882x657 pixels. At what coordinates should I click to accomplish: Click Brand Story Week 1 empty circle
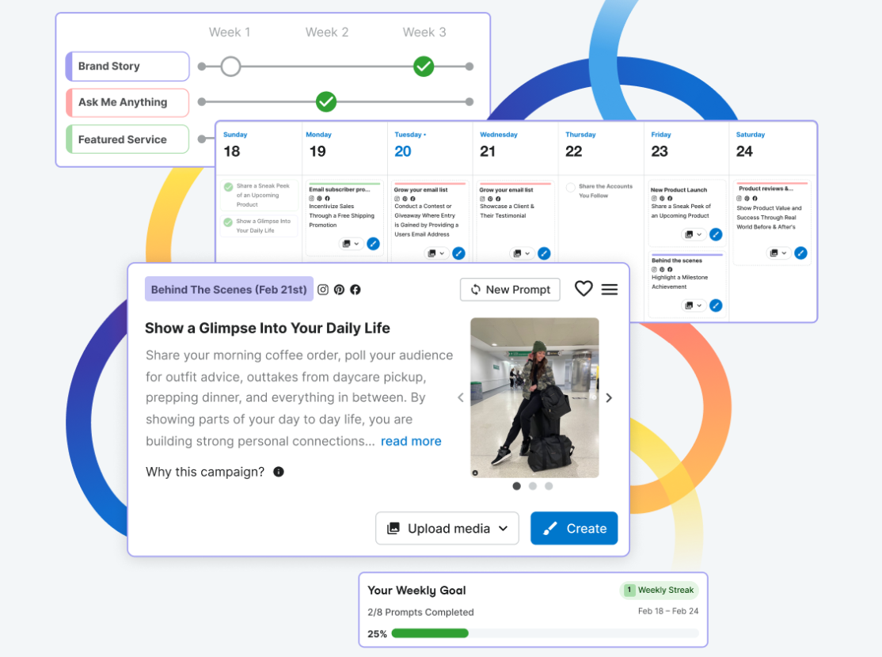click(230, 66)
